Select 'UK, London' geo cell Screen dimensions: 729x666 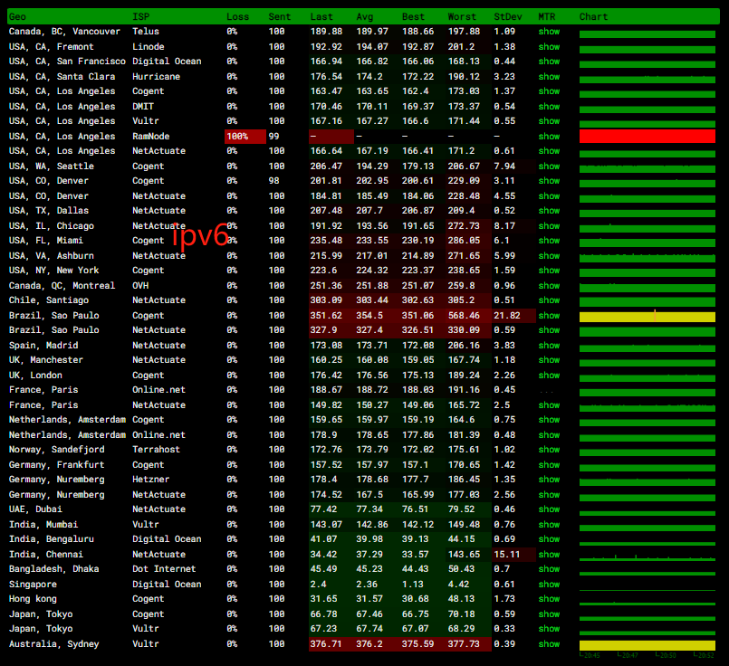tap(35, 376)
